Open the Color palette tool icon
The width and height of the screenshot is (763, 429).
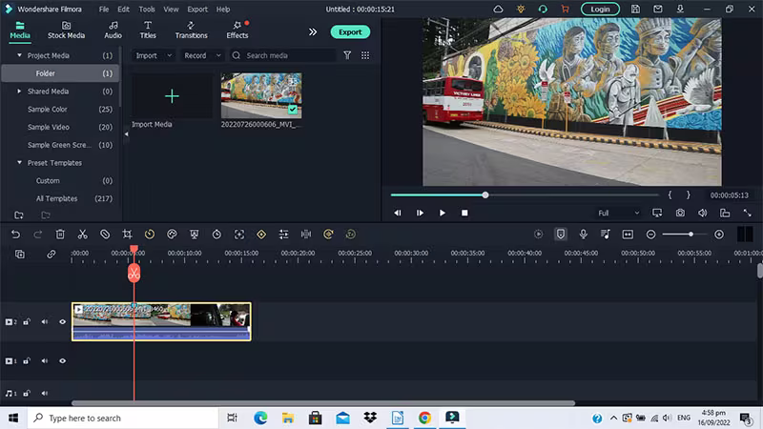[x=172, y=235]
